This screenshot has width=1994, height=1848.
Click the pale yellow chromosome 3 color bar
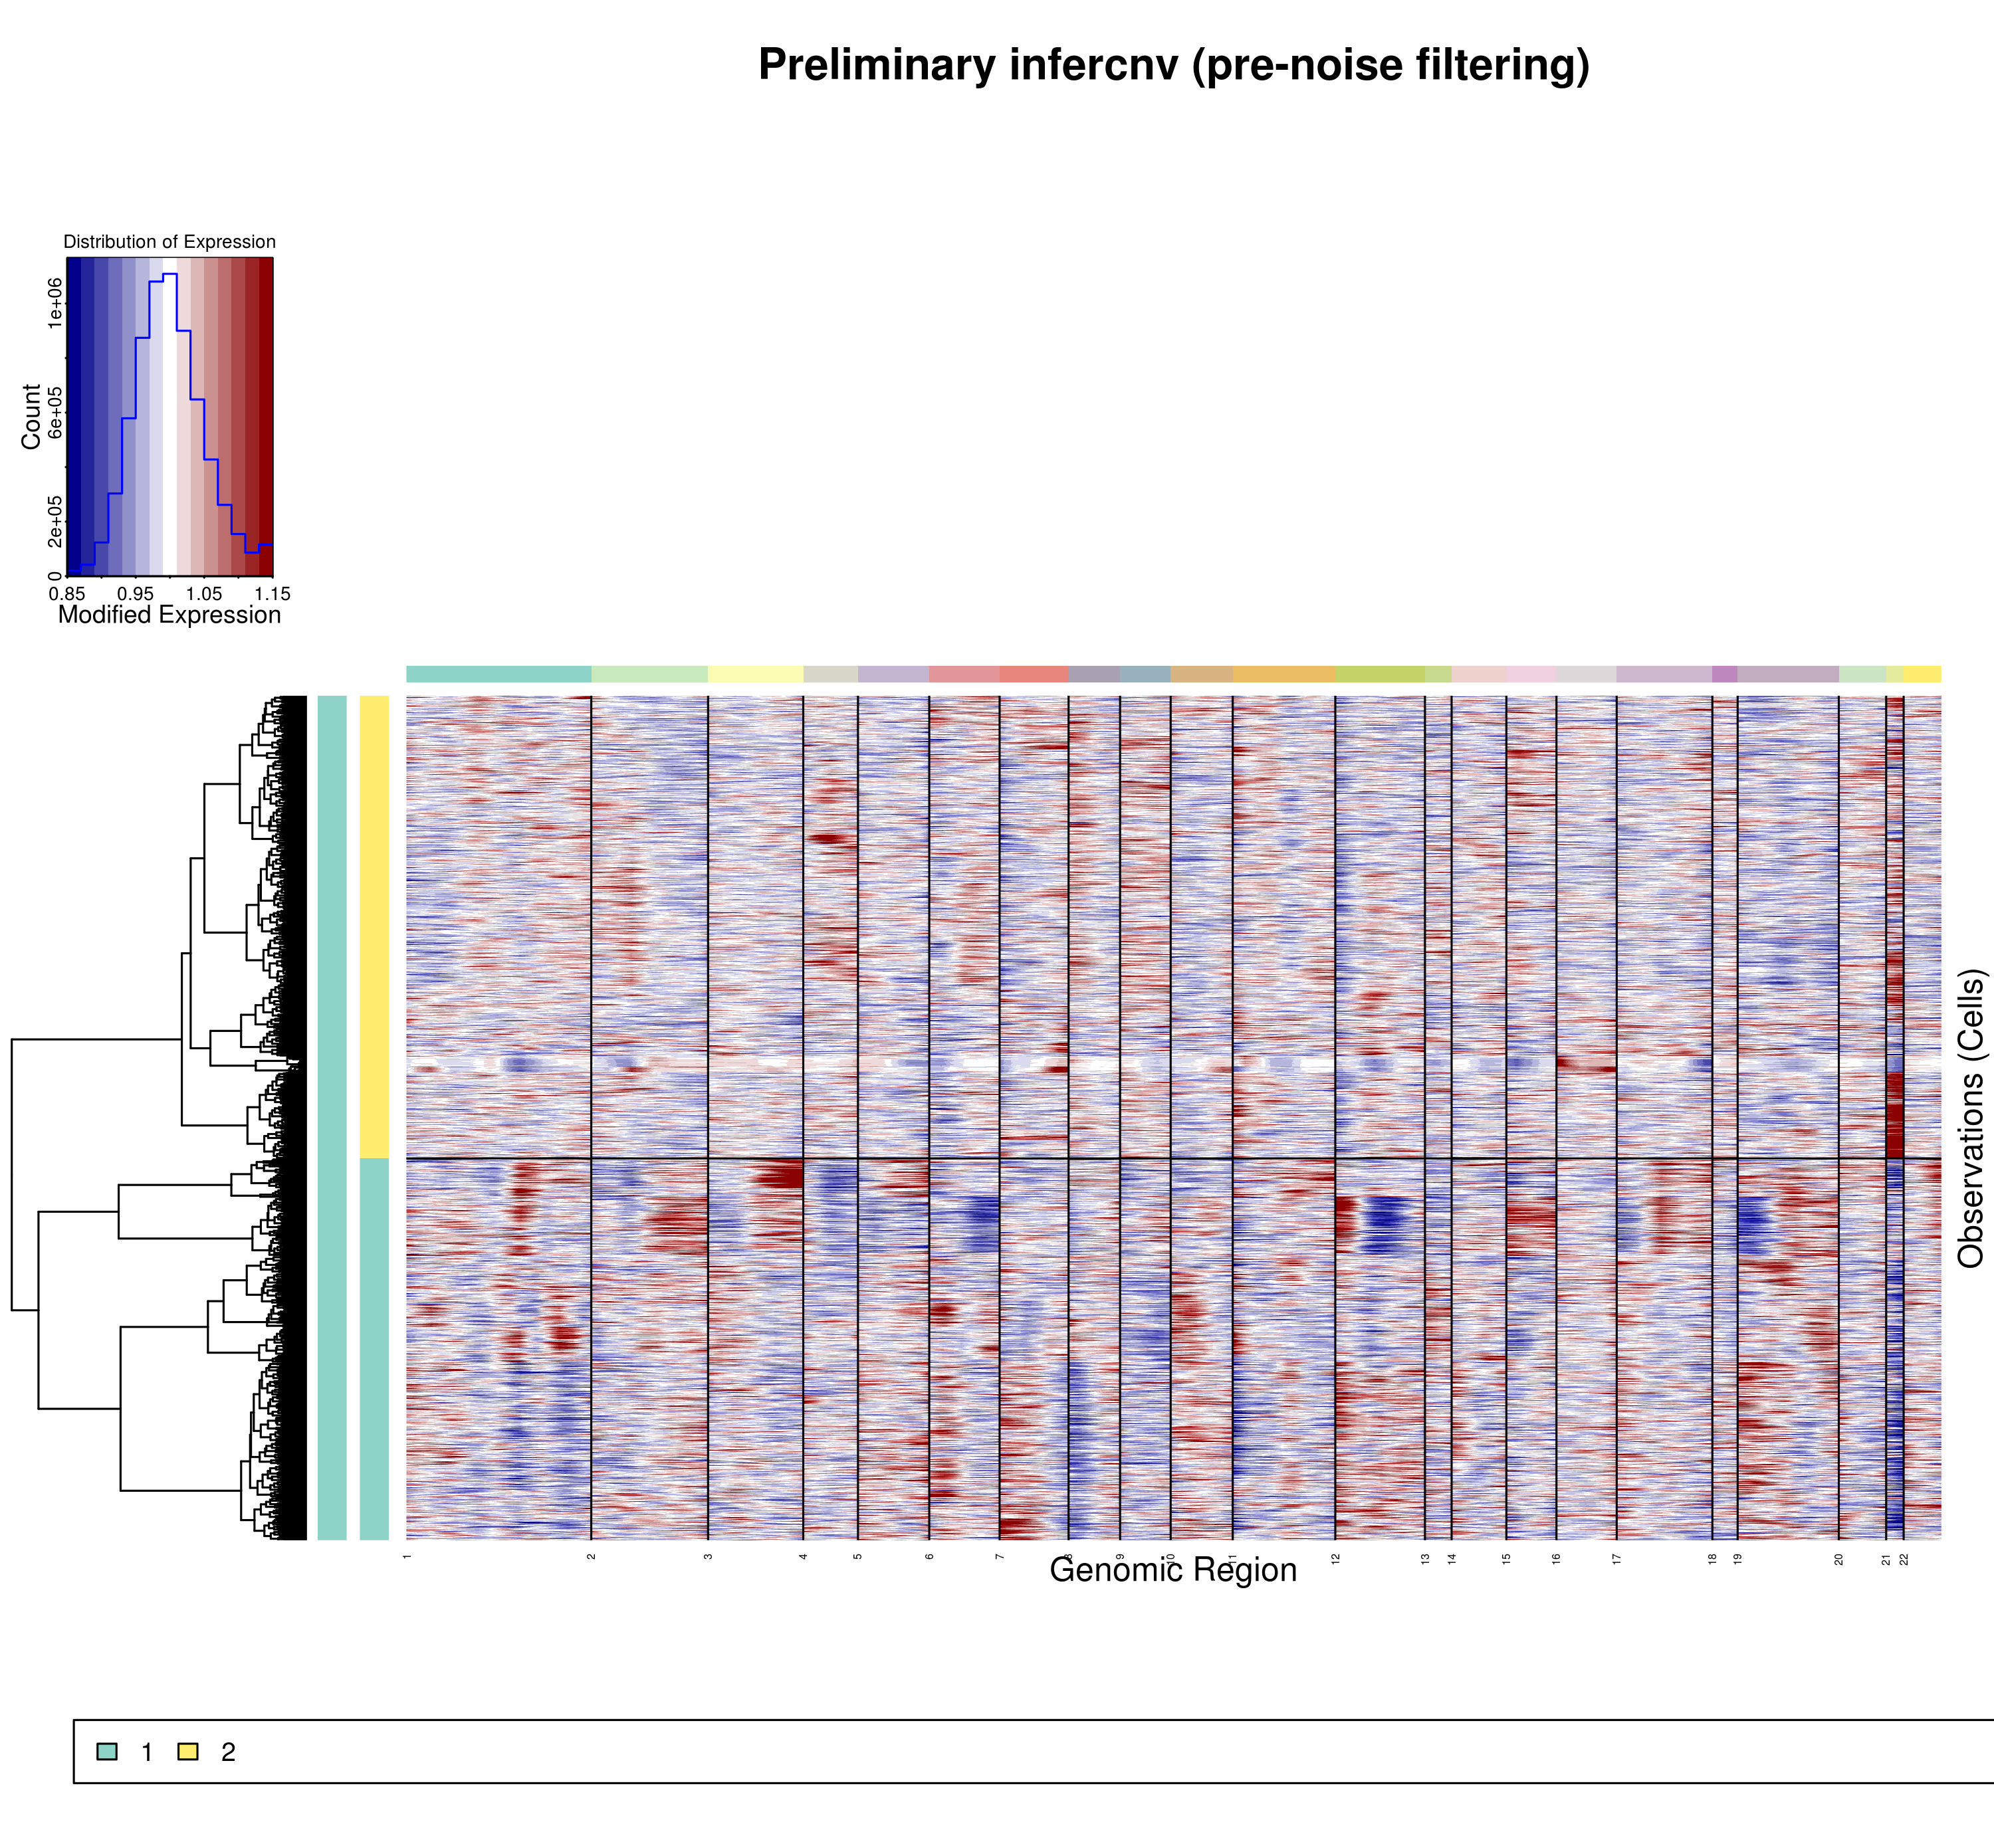click(x=755, y=674)
